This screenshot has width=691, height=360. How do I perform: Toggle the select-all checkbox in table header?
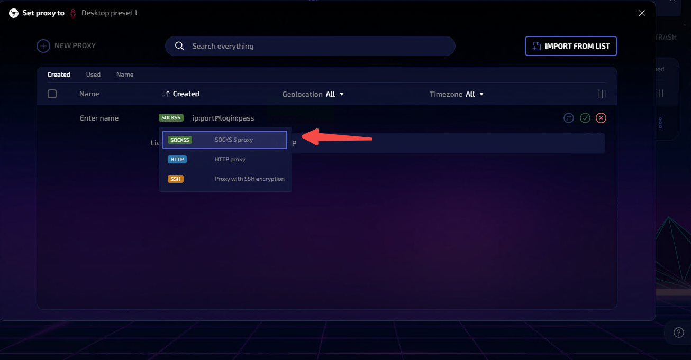[52, 94]
